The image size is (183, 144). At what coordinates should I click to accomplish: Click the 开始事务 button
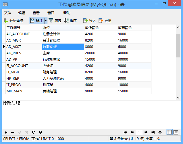pyautogui.click(x=14, y=20)
